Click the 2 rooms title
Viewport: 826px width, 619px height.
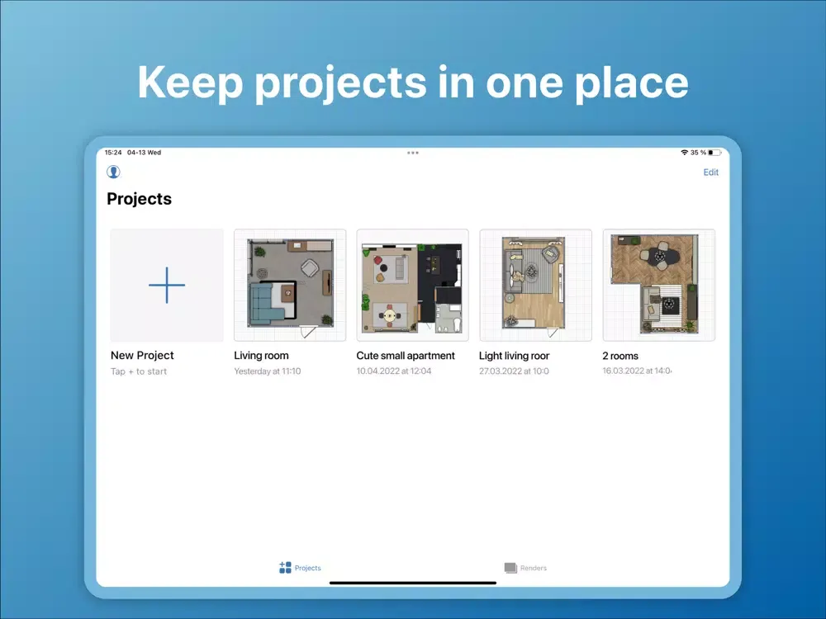[x=620, y=356]
